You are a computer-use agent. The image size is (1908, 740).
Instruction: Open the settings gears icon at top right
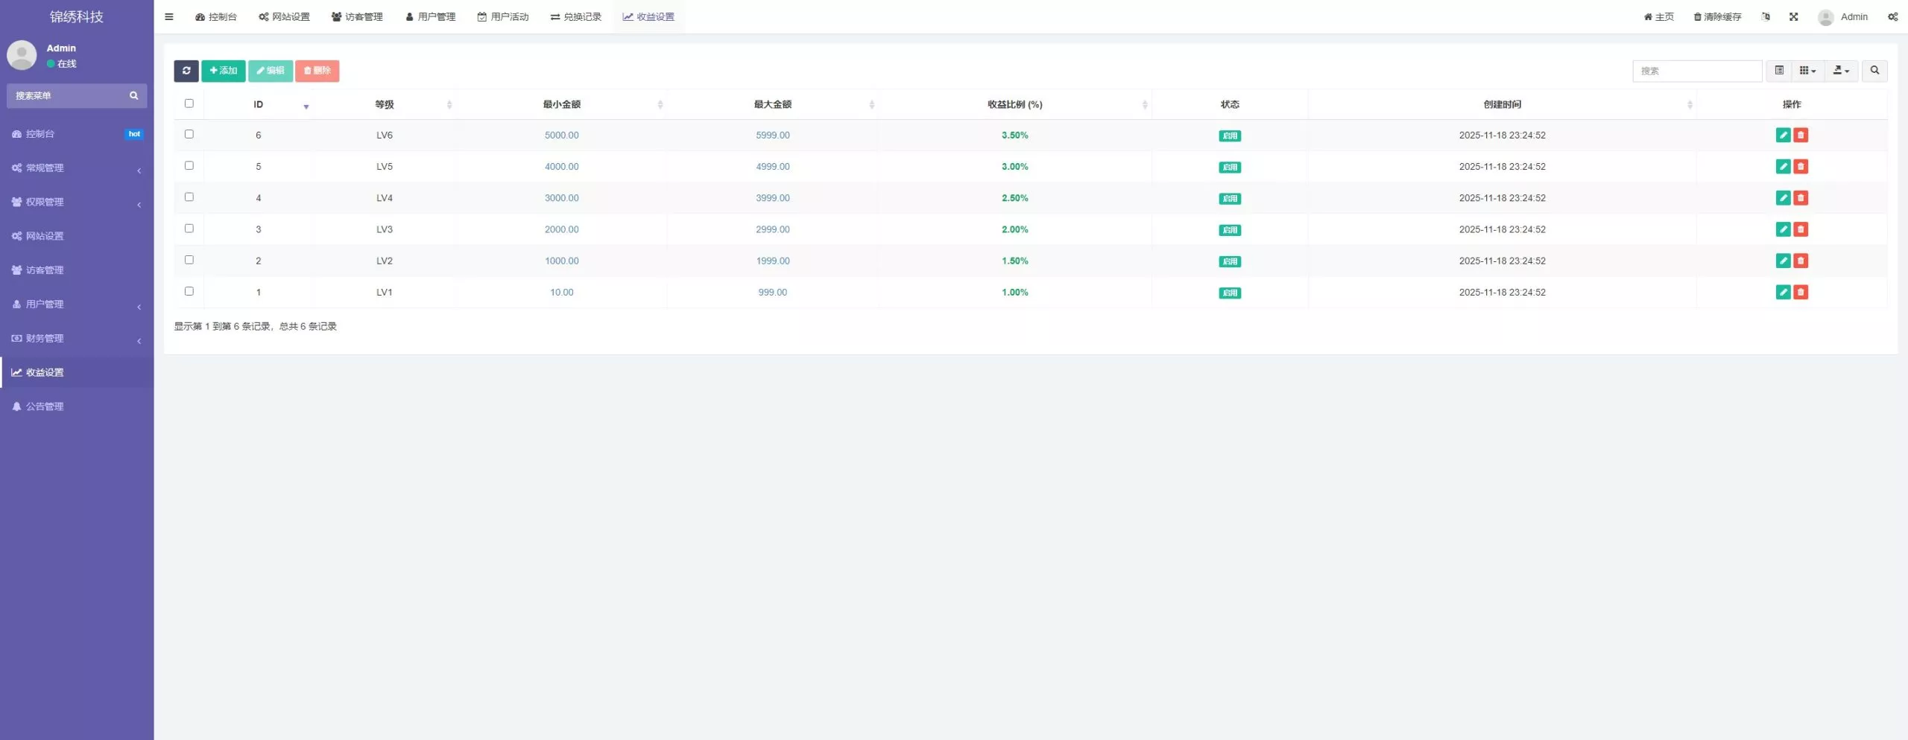pos(1892,17)
